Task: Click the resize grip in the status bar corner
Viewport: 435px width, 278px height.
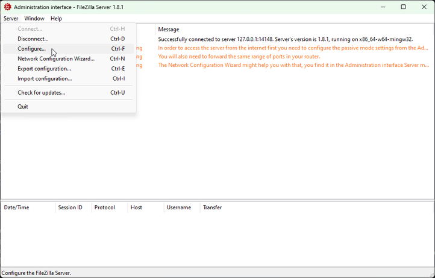Action: point(431,274)
